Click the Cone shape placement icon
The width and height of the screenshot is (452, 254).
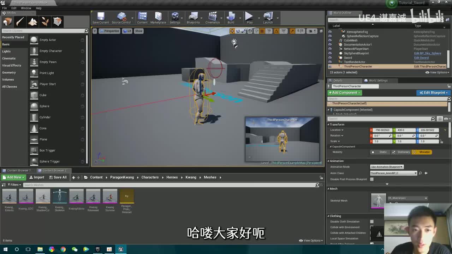point(34,128)
